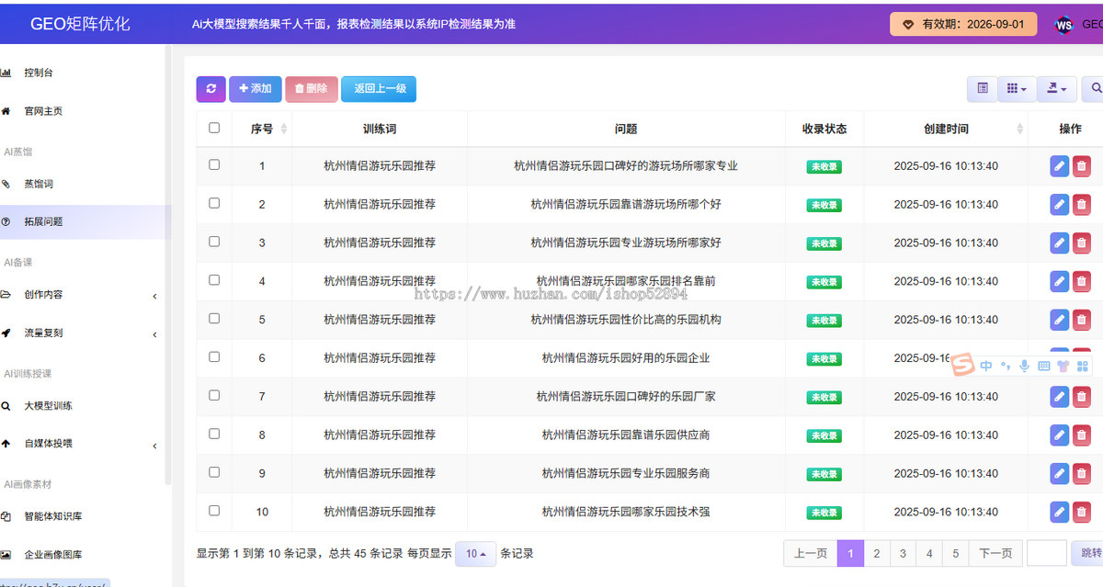This screenshot has height=587, width=1103.
Task: Edit row 5 with the pencil icon
Action: pos(1060,320)
